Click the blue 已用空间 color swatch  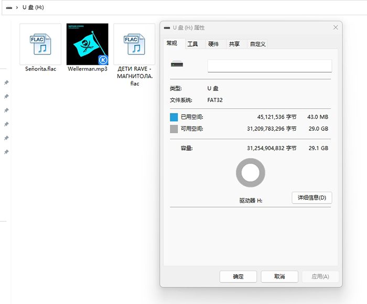[174, 117]
